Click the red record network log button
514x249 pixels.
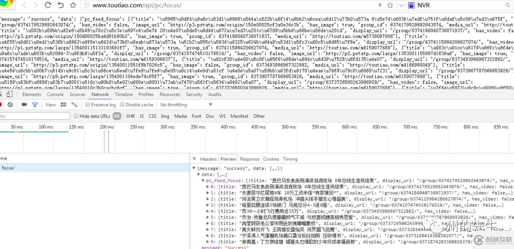click(0, 105)
